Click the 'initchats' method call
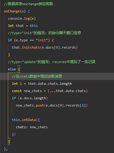 point(31,47)
